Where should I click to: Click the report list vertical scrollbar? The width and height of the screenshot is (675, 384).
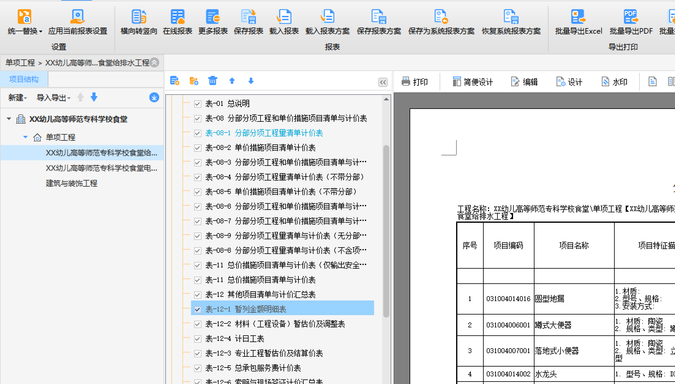(386, 231)
